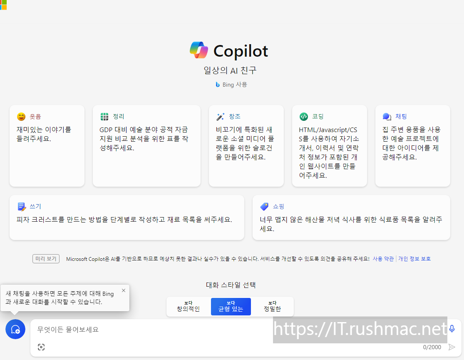
Task: Click the 정리 category label
Action: point(118,116)
